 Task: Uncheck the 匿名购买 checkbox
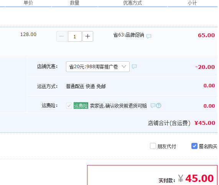coord(194,146)
